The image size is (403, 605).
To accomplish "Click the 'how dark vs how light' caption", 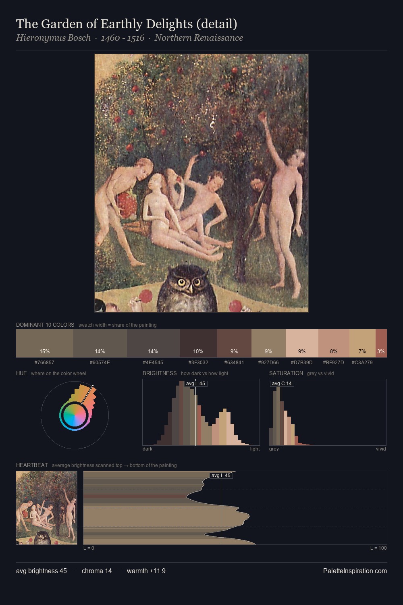I will click(205, 373).
